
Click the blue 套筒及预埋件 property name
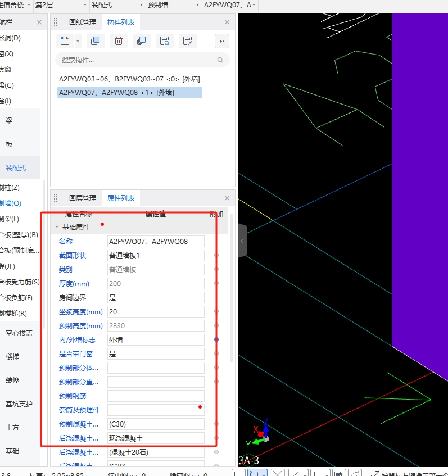(79, 410)
